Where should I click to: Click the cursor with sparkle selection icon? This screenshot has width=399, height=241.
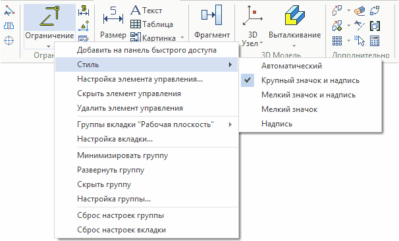coord(359,41)
